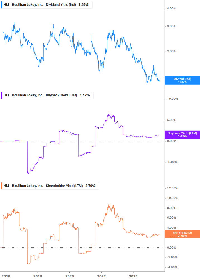Click the 2.70% value in shareholder yield legend
The image size is (200, 280).
90,186
